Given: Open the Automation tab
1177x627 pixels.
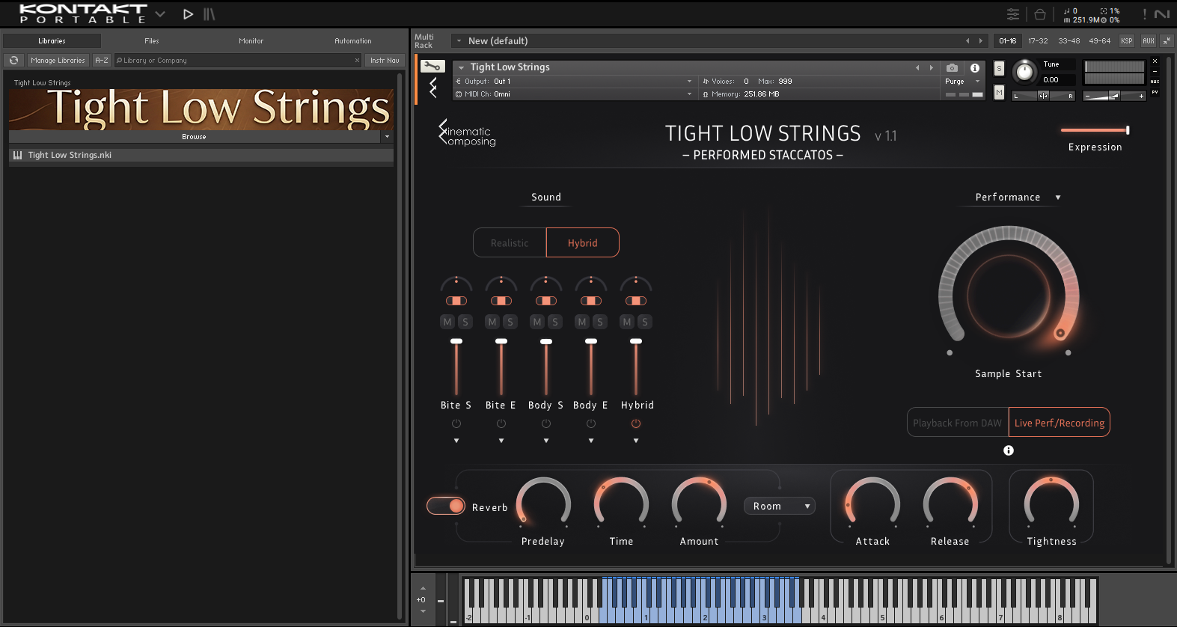Looking at the screenshot, I should (352, 41).
